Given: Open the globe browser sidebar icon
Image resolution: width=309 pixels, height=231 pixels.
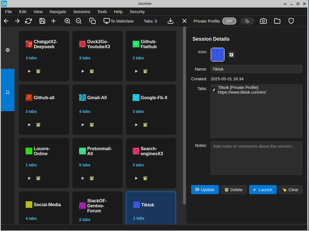Looking at the screenshot, I should tap(8, 50).
